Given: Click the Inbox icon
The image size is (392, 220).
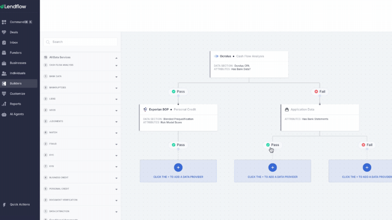Looking at the screenshot, I should (4, 42).
